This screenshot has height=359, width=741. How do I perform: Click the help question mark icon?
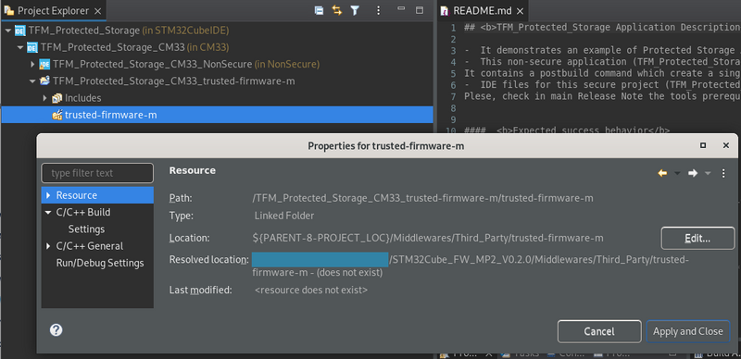point(56,329)
